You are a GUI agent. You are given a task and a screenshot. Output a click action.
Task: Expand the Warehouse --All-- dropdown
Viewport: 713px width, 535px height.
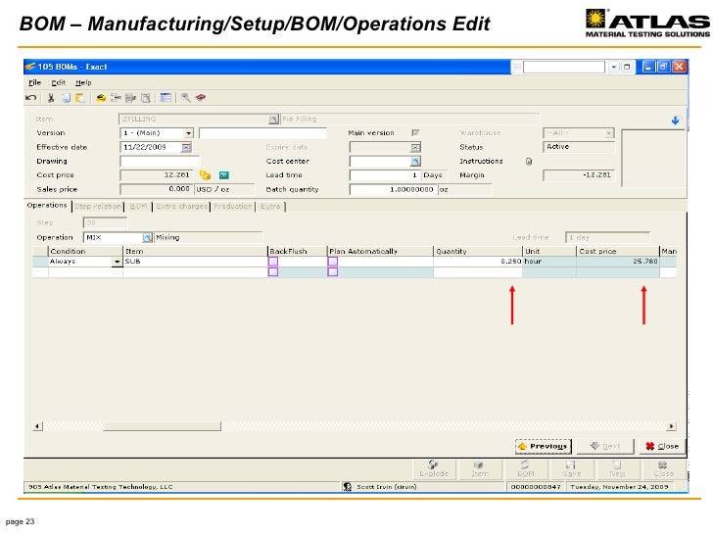608,133
